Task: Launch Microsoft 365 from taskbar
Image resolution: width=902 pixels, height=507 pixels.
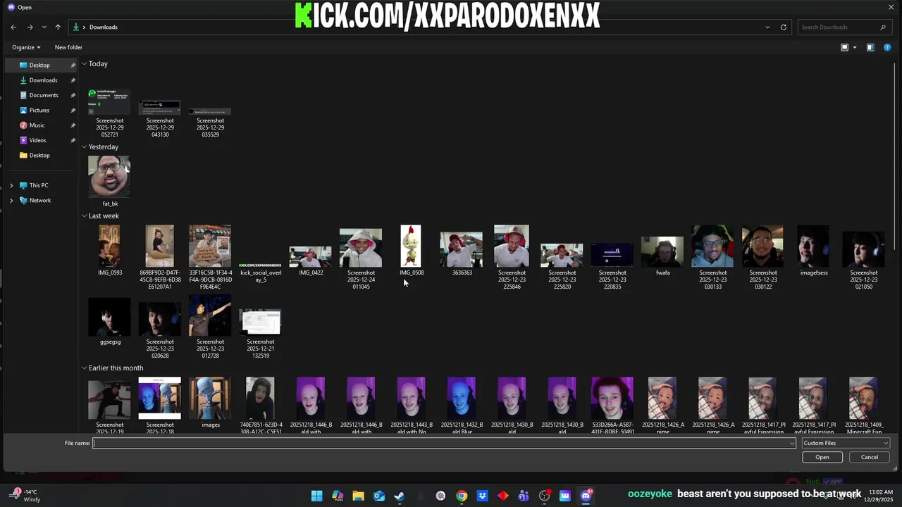Action: [338, 496]
